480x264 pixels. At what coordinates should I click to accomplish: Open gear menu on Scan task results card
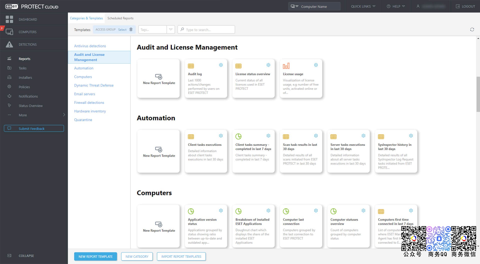(316, 136)
